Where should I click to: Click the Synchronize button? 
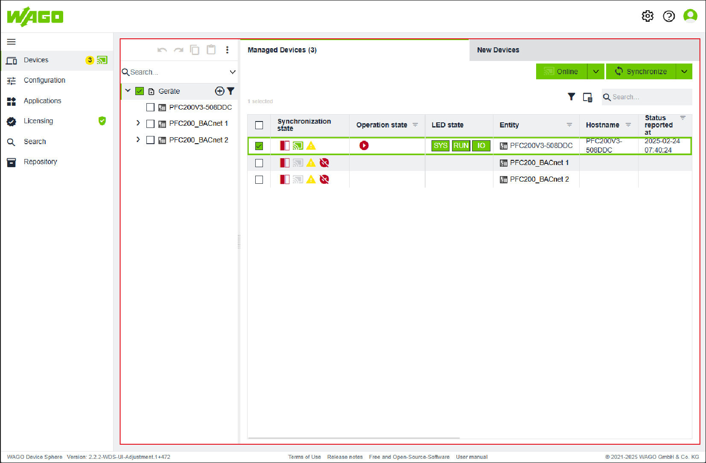point(641,72)
